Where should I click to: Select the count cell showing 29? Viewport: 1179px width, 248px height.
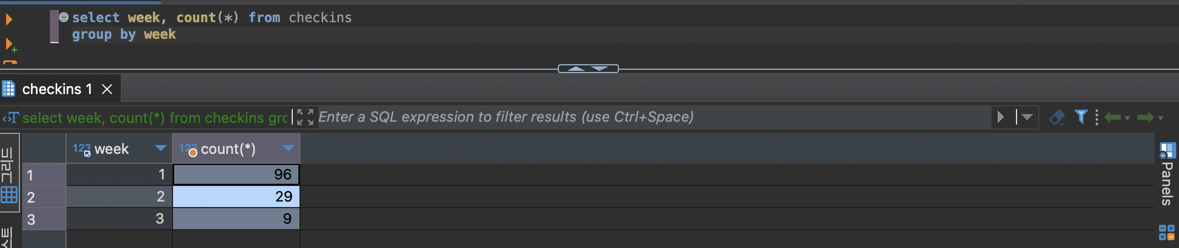click(236, 197)
